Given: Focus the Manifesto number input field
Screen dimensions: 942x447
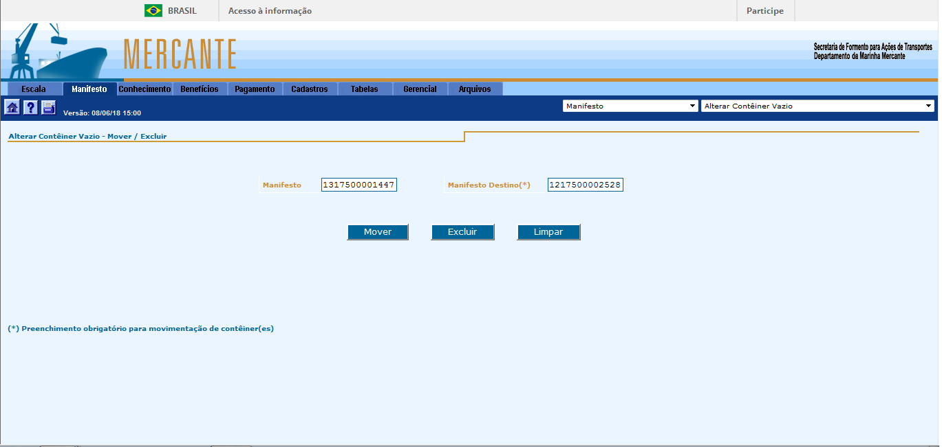Looking at the screenshot, I should pyautogui.click(x=359, y=185).
